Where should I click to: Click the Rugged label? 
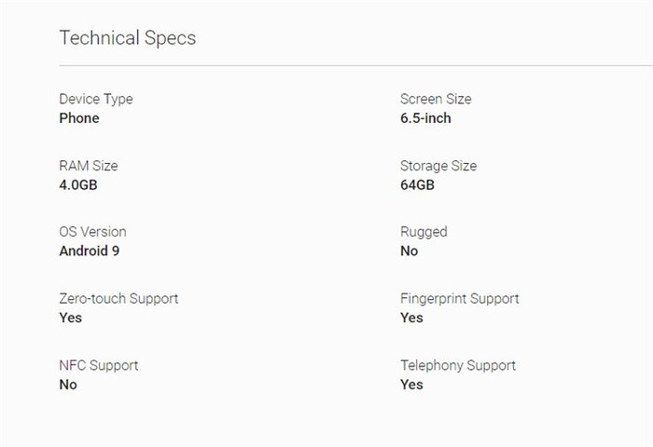point(424,232)
